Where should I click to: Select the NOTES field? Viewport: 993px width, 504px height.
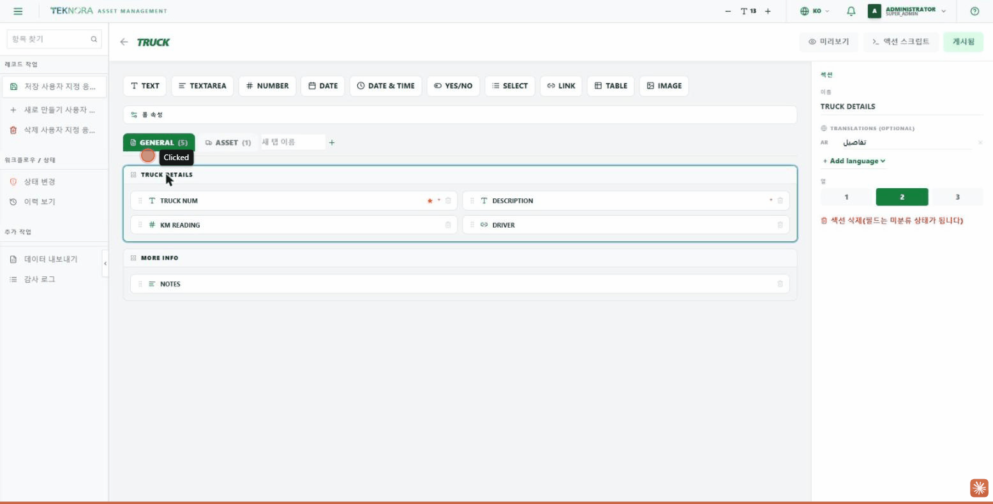(460, 284)
